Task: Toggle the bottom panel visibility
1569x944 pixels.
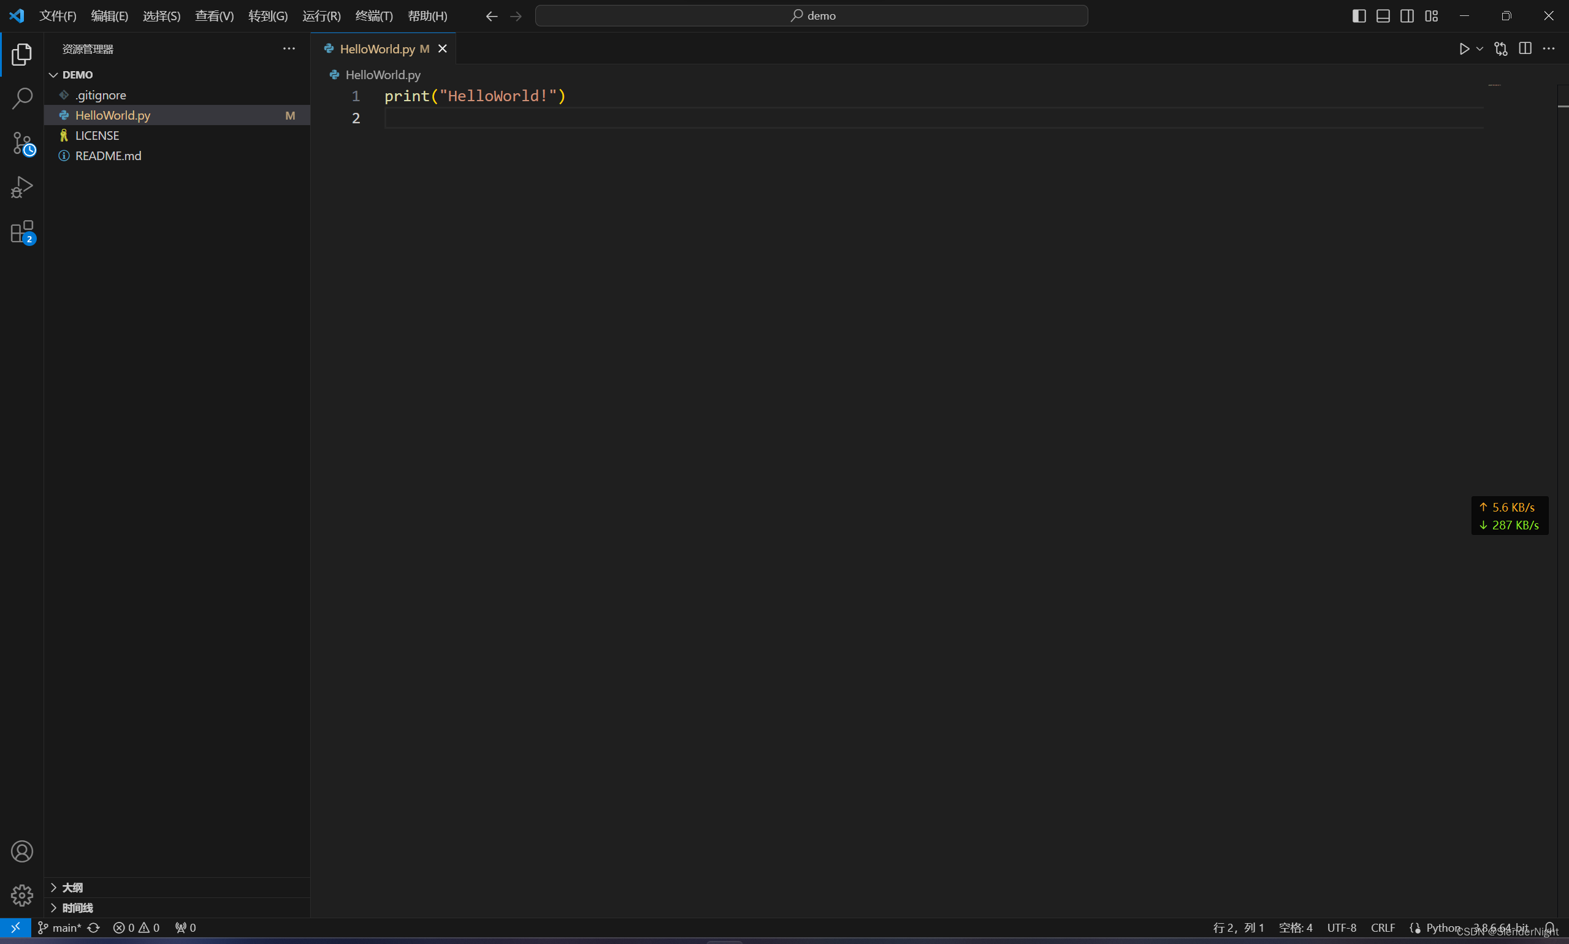Action: point(1383,16)
